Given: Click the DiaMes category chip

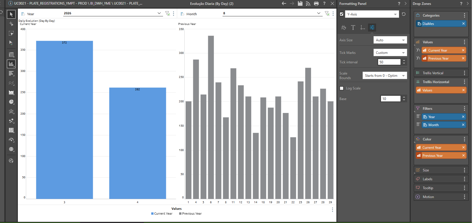Looking at the screenshot, I should pos(441,24).
